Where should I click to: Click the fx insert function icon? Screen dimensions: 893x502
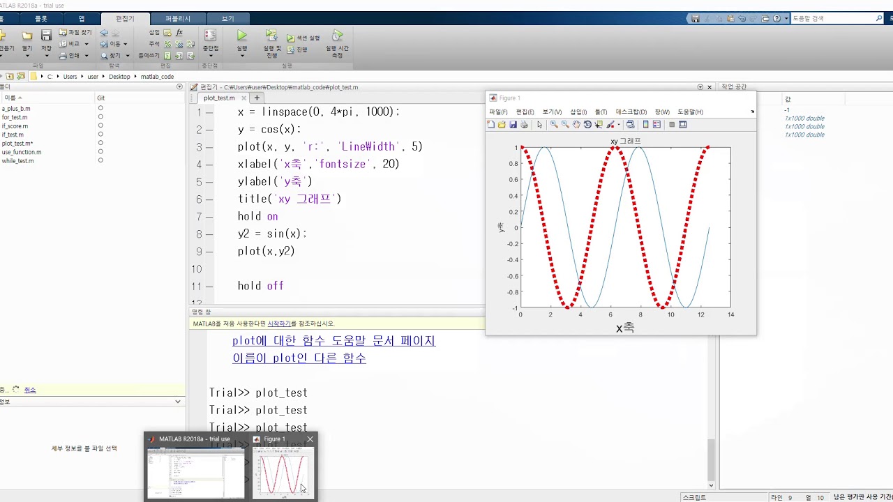pyautogui.click(x=179, y=32)
